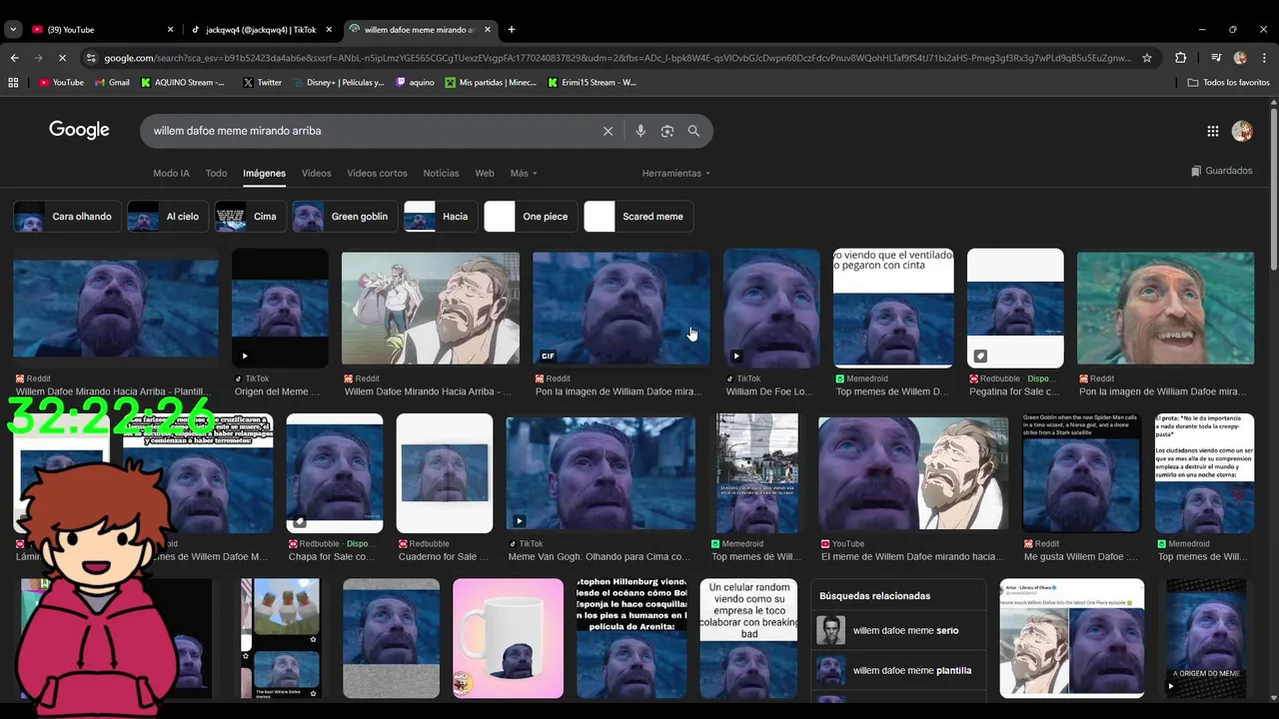Viewport: 1279px width, 719px height.
Task: Open Gmail bookmark
Action: click(x=112, y=83)
